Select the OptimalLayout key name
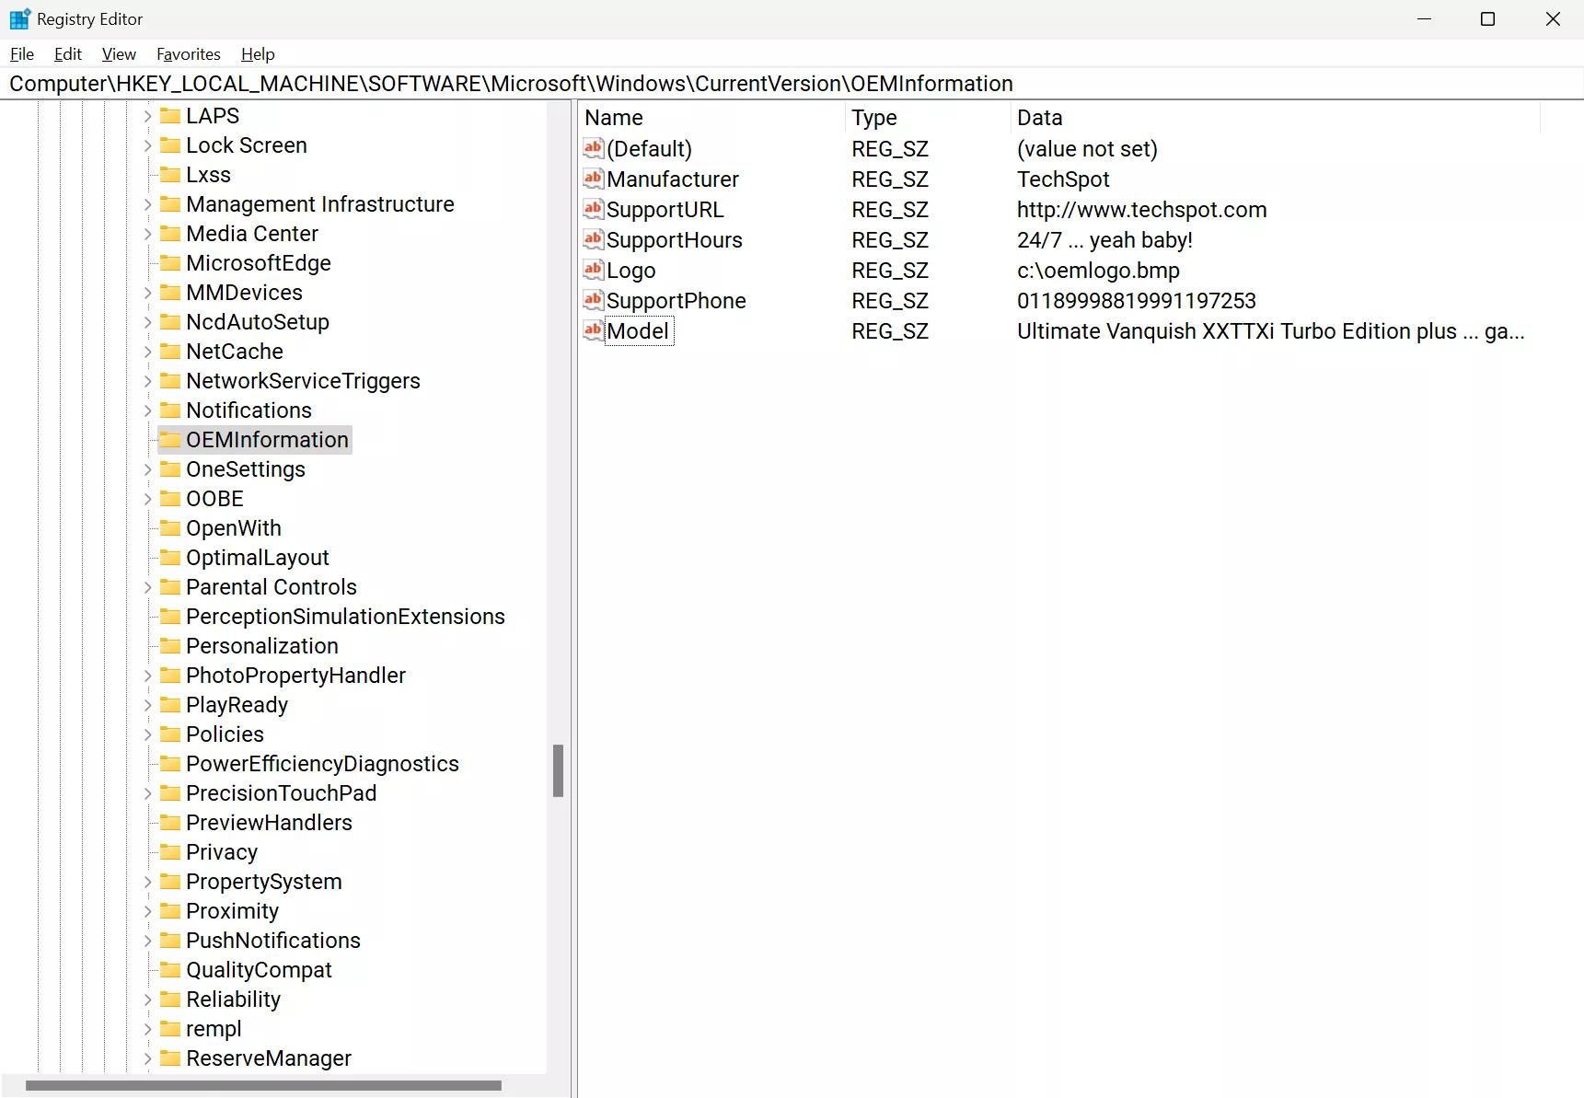The image size is (1584, 1098). [x=258, y=558]
